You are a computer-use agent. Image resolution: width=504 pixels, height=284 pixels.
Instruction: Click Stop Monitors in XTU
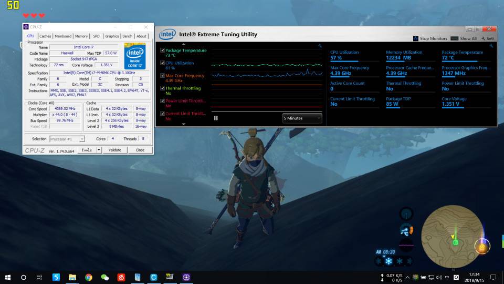pos(430,38)
